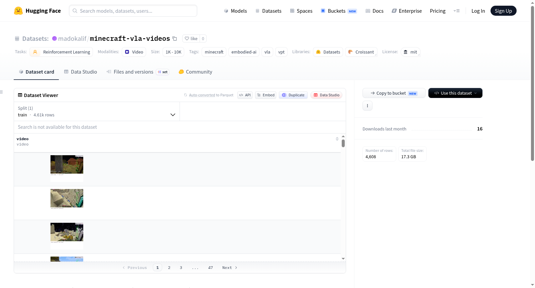
Task: Go to page 3 of the viewer
Action: pyautogui.click(x=181, y=268)
